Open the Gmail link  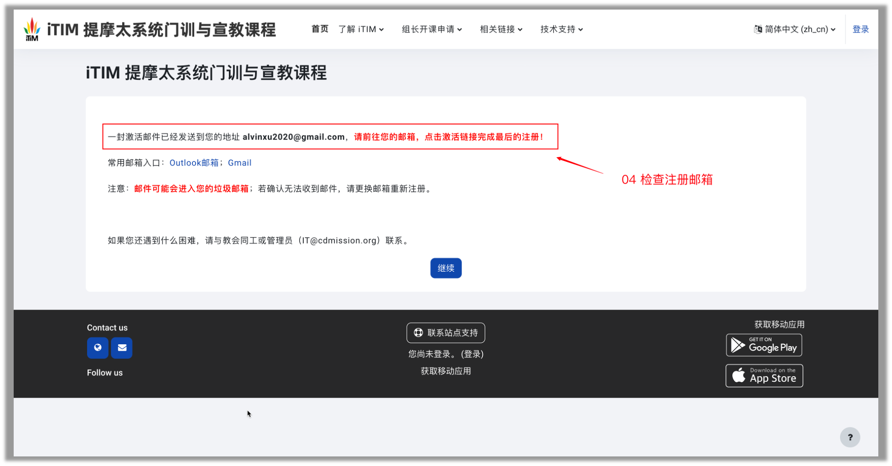[x=239, y=163]
